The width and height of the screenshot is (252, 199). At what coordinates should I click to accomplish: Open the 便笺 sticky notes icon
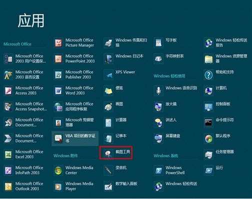[x=108, y=91]
